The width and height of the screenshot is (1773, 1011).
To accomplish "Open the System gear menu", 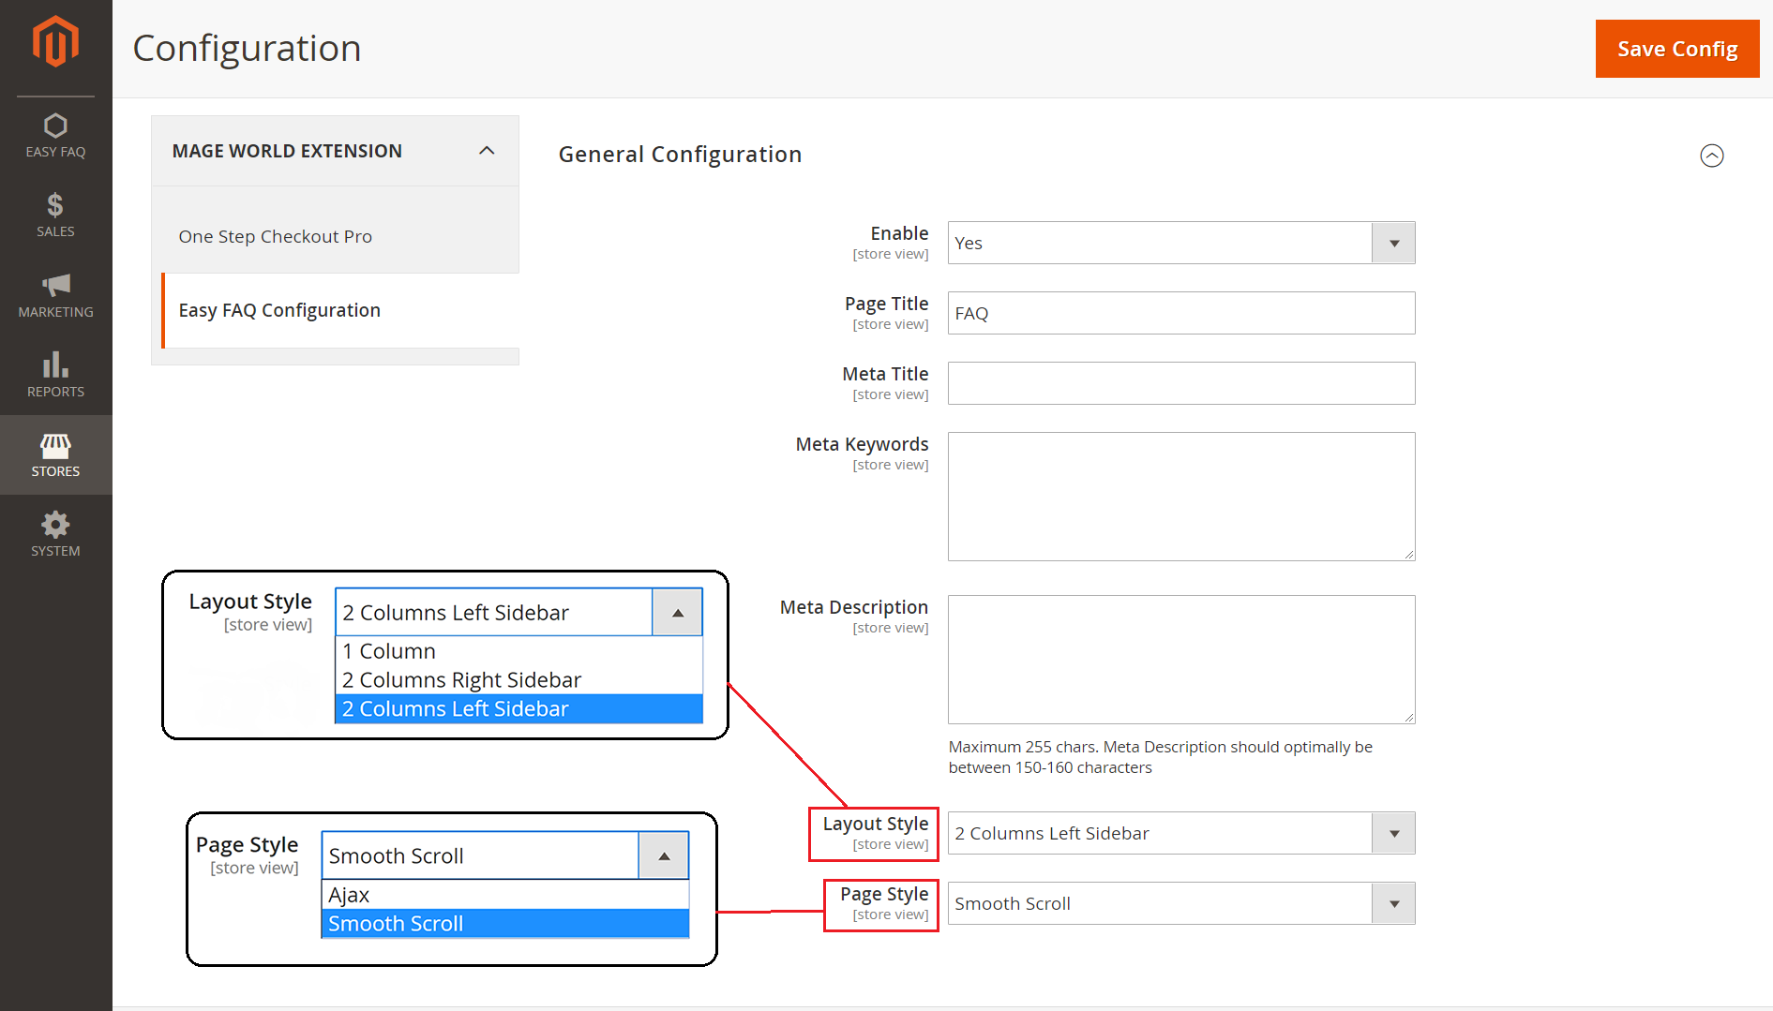I will 55,535.
